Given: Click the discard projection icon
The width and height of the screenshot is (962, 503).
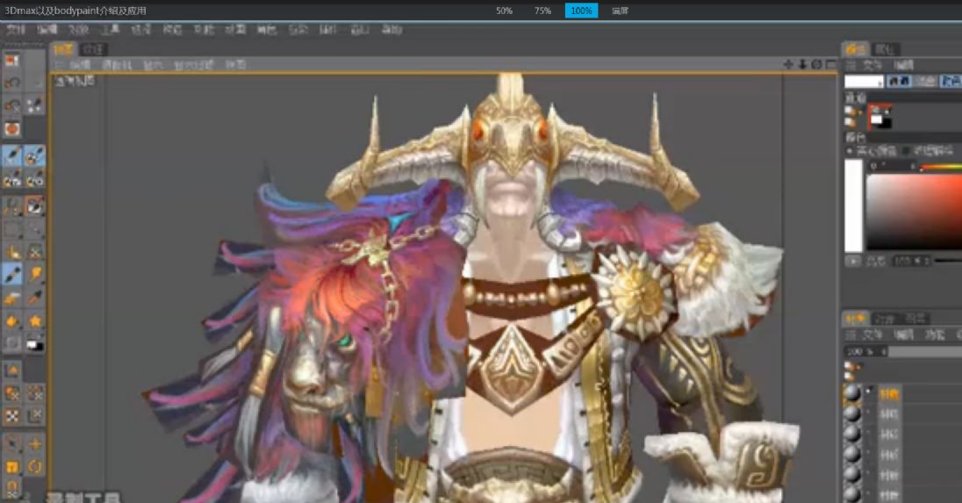Looking at the screenshot, I should tap(34, 179).
